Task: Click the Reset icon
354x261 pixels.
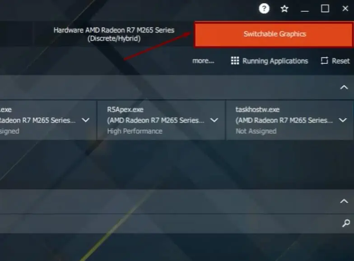Action: [324, 61]
